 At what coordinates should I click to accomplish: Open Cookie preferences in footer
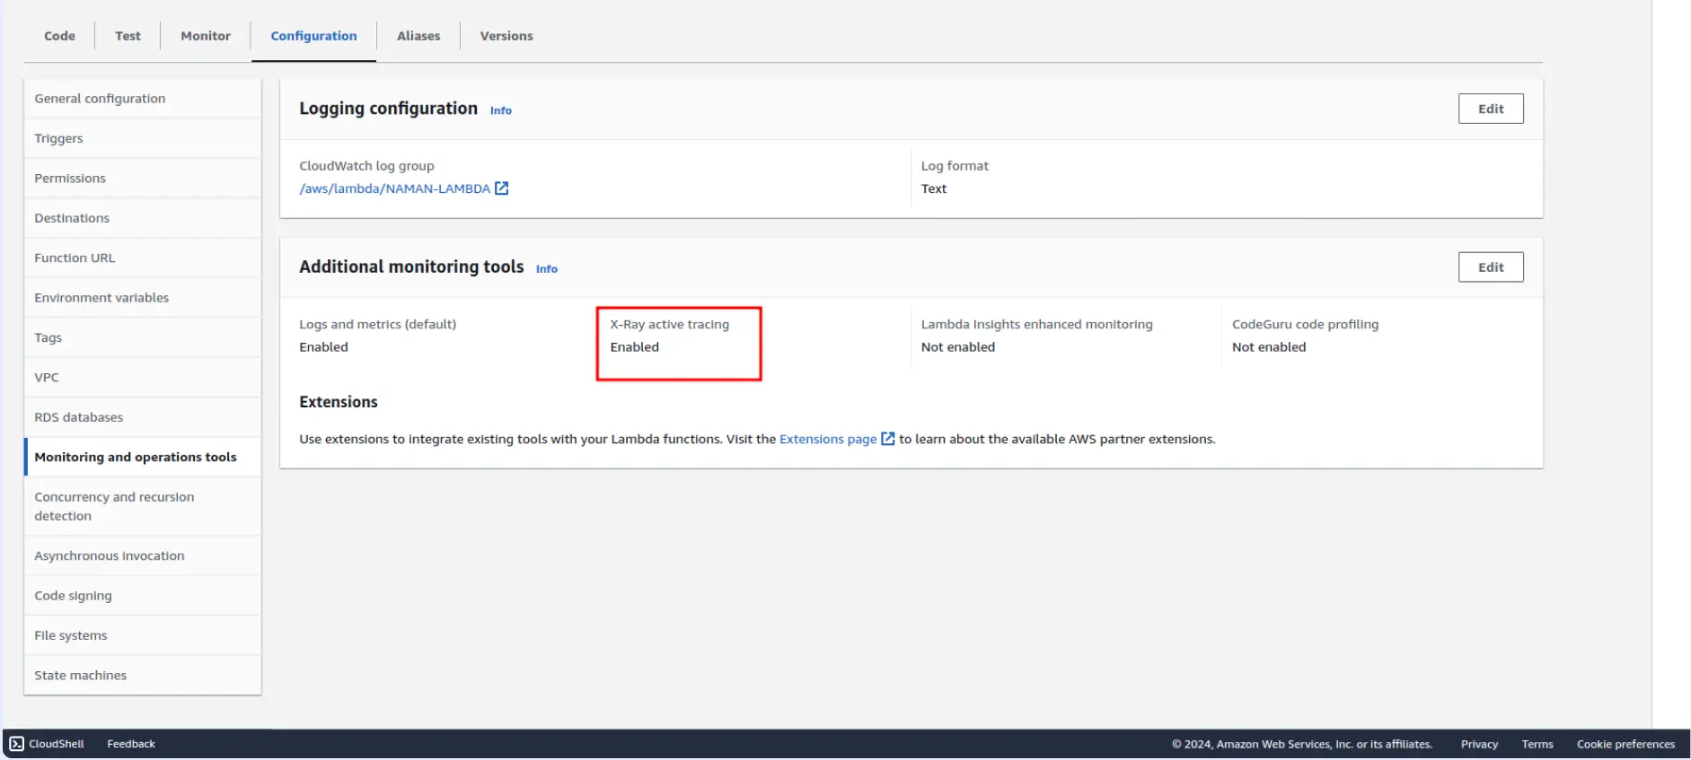click(x=1625, y=744)
